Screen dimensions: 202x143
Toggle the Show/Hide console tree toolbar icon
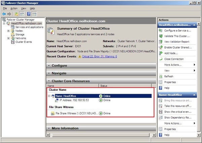22,14
